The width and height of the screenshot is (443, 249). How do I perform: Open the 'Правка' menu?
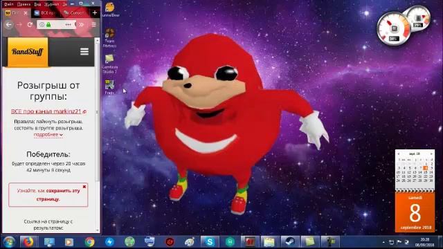point(24,4)
